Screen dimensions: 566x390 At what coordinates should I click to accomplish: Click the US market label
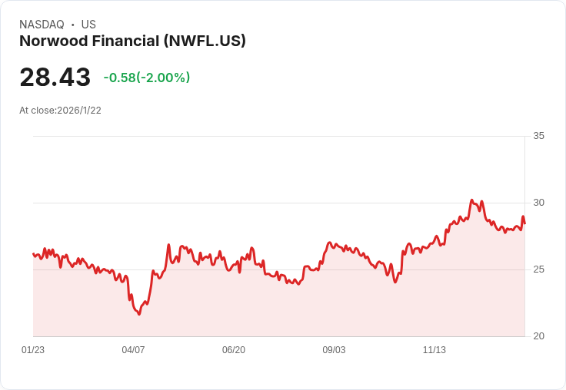[x=88, y=25]
